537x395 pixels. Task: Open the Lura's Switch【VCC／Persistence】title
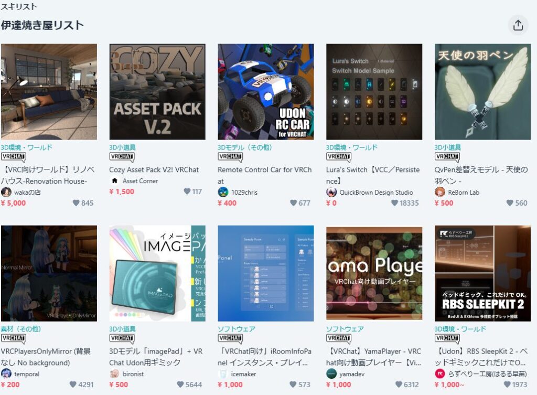[x=373, y=175]
